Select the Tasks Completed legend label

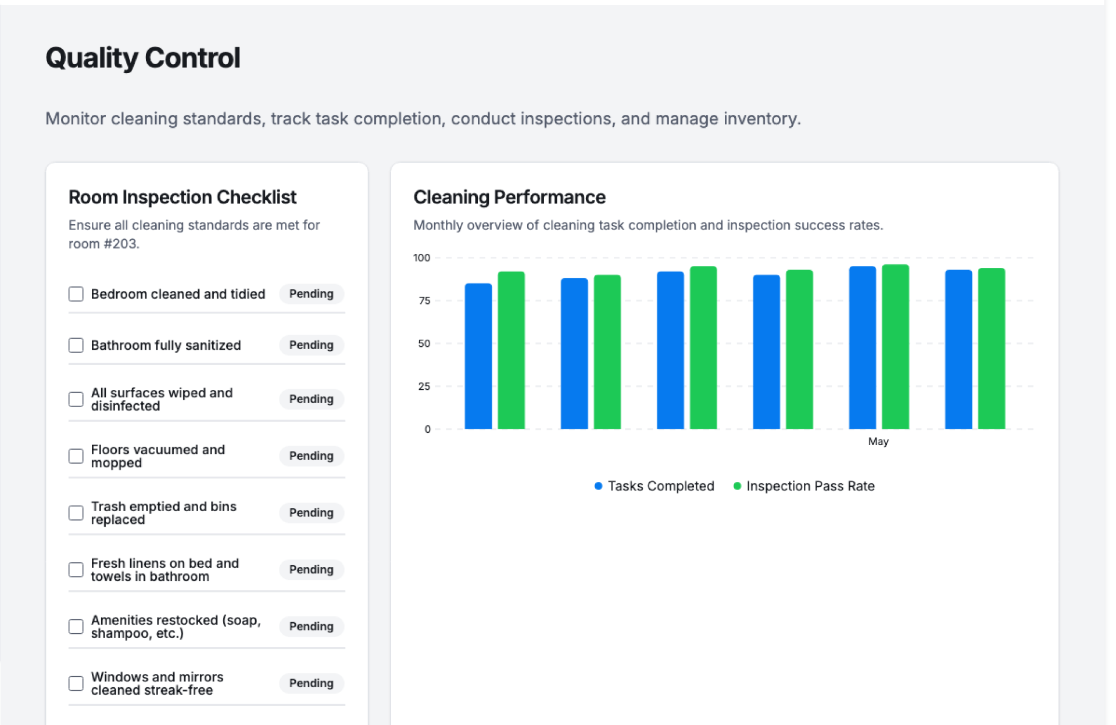coord(661,486)
